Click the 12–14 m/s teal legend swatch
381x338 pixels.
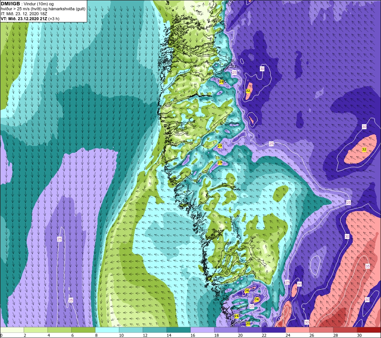coord(155,330)
